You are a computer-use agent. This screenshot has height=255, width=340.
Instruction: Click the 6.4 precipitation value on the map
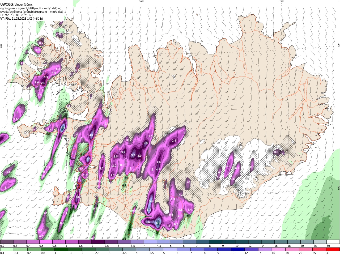149,210
